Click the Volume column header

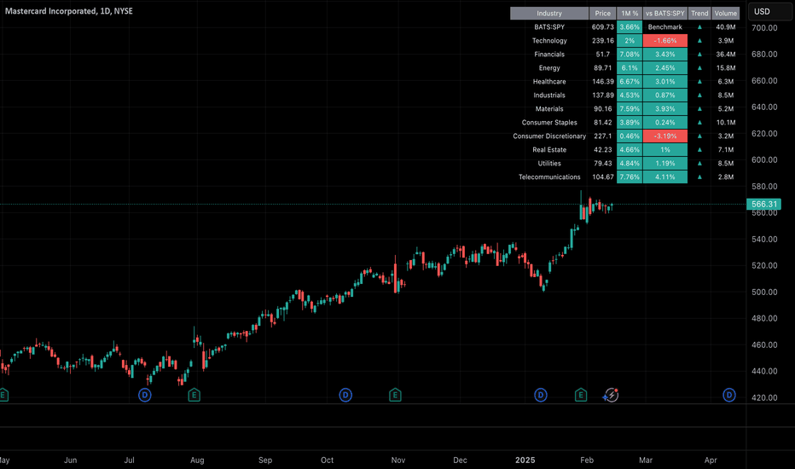pos(726,14)
